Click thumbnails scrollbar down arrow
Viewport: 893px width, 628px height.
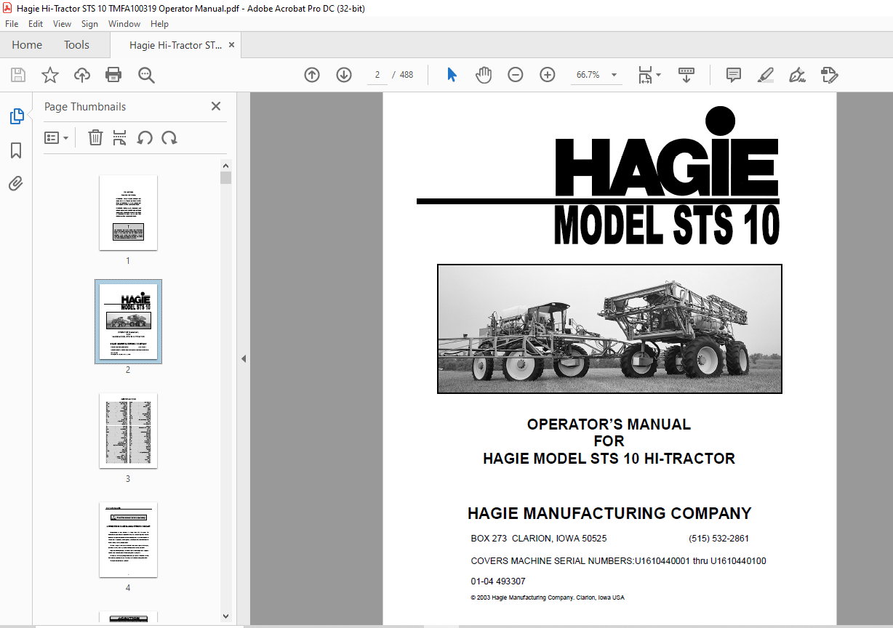(226, 616)
